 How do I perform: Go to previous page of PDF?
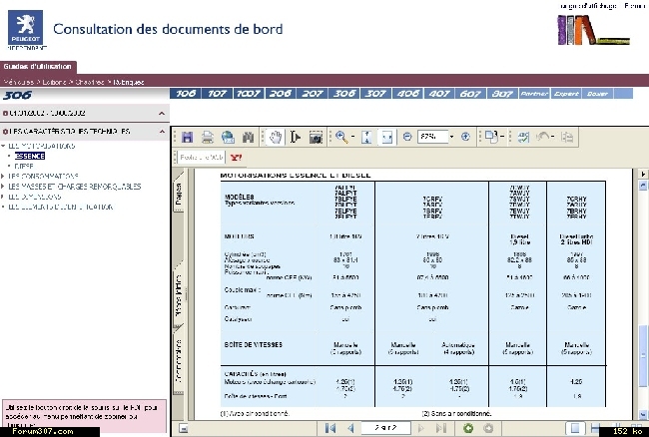351,428
